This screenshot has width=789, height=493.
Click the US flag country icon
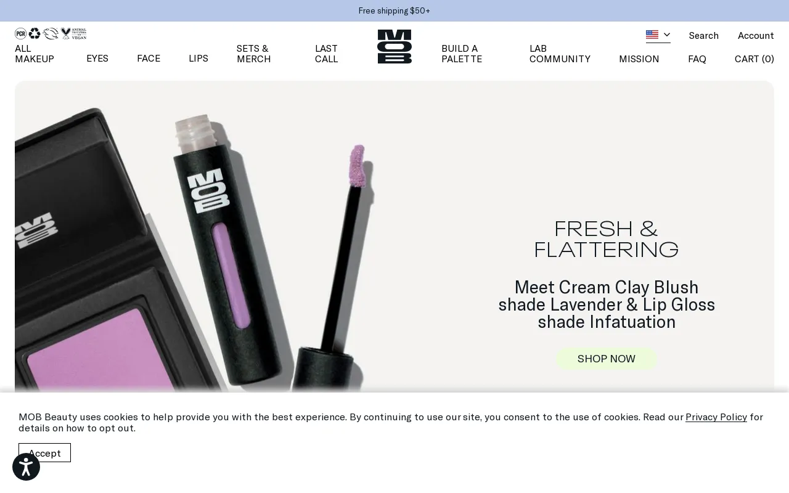[x=652, y=35]
